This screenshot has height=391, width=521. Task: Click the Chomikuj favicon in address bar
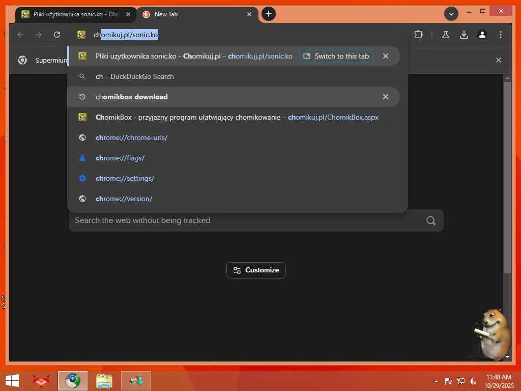(x=81, y=35)
